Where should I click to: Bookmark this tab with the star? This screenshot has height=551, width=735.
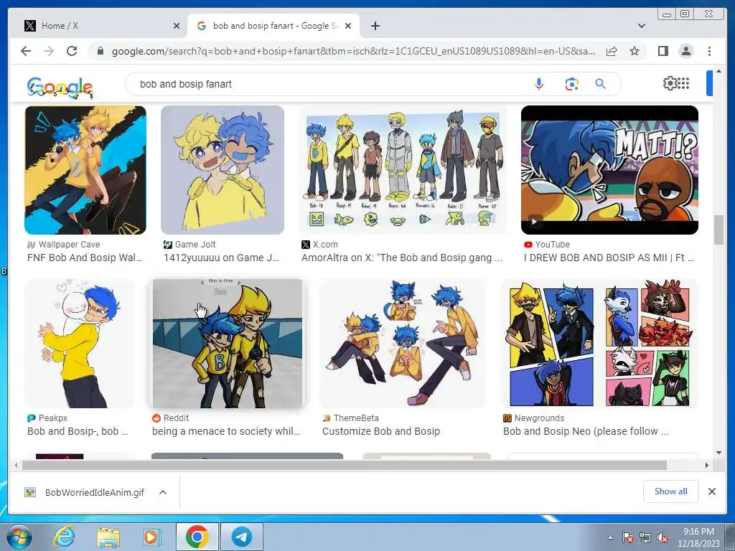tap(635, 51)
